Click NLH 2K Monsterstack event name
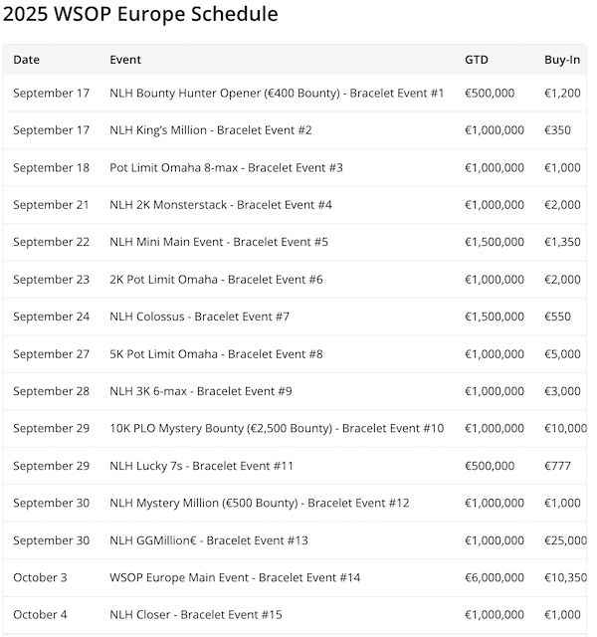Screen dimensions: 597x637 (x=221, y=205)
